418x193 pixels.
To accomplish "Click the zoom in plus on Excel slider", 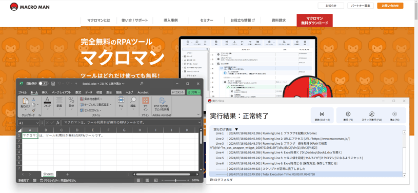I will click(188, 181).
